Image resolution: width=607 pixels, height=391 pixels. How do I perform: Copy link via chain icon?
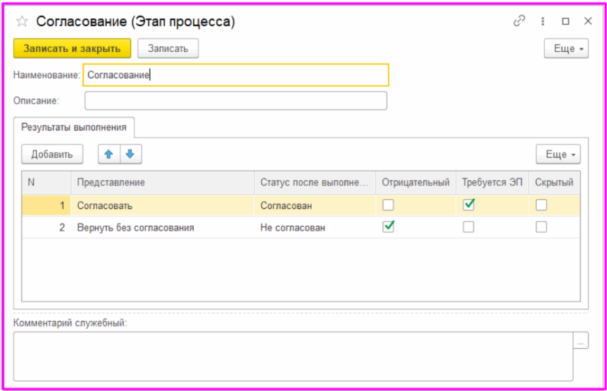(x=519, y=21)
